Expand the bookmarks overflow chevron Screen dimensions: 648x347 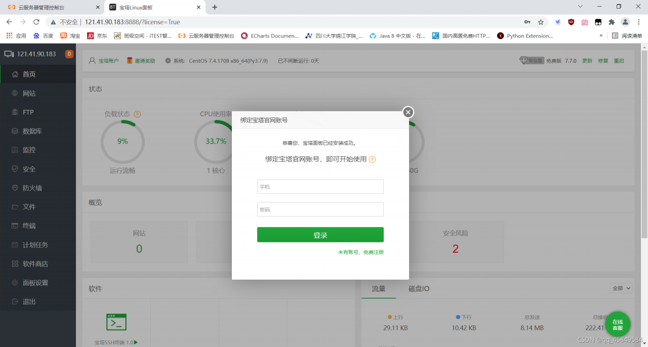pyautogui.click(x=601, y=36)
